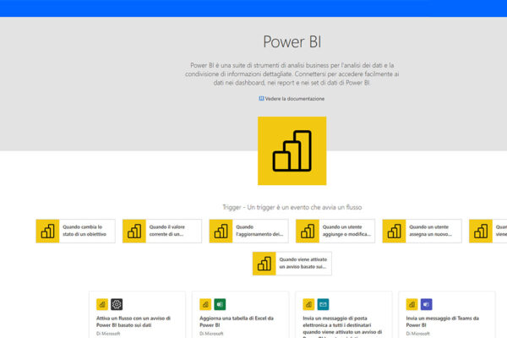507x338 pixels.
Task: Click Power BI icon on Attiva un flusso template
Action: coord(102,304)
